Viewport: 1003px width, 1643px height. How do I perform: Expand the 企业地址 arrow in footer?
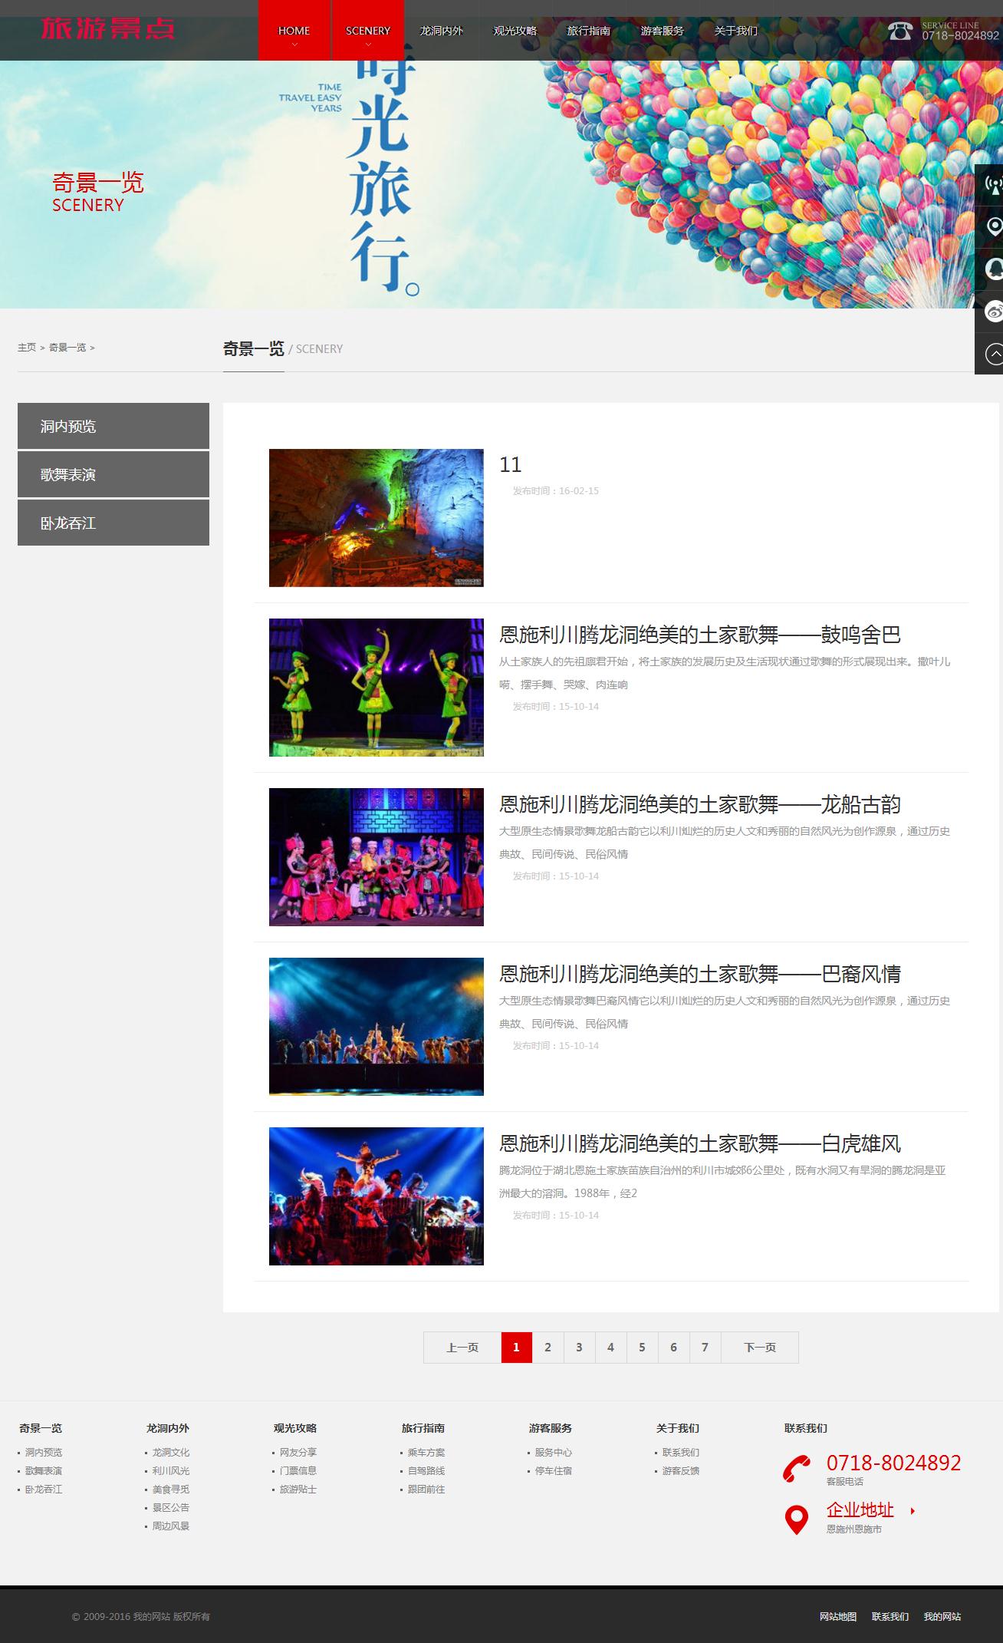tap(913, 1510)
